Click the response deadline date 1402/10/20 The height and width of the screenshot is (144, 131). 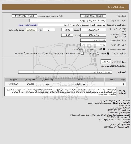click(x=93, y=30)
